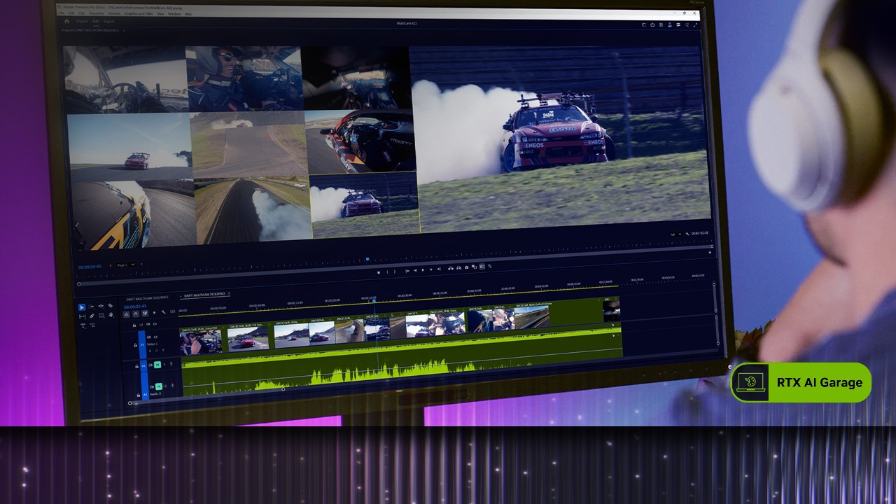Click the Comparison View button

[x=474, y=267]
